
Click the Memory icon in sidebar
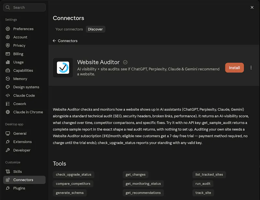tap(7, 79)
